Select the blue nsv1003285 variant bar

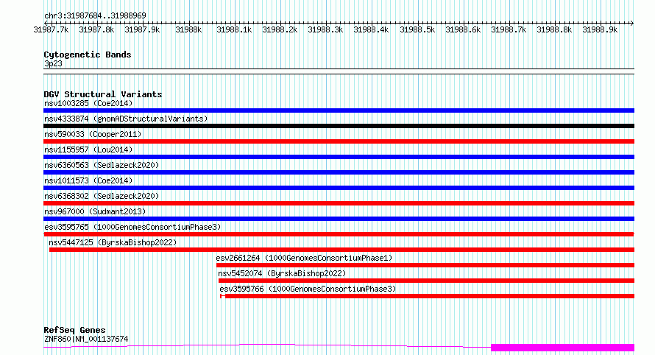(x=339, y=110)
